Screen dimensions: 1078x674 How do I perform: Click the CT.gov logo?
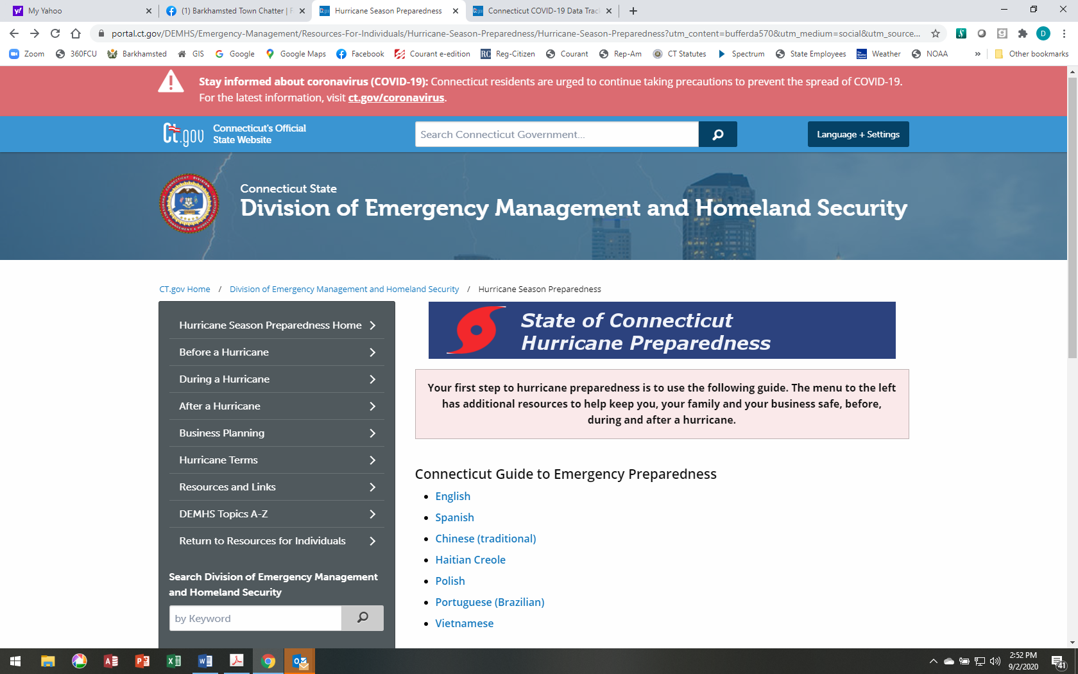tap(184, 134)
